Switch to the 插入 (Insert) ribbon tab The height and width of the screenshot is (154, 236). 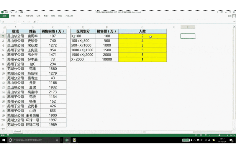tap(20, 16)
